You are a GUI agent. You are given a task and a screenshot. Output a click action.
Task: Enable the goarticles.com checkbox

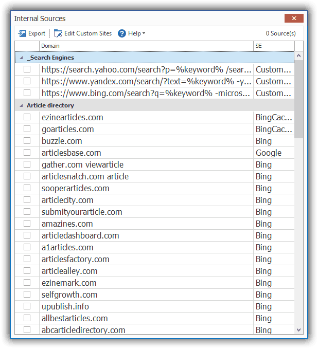click(x=27, y=129)
